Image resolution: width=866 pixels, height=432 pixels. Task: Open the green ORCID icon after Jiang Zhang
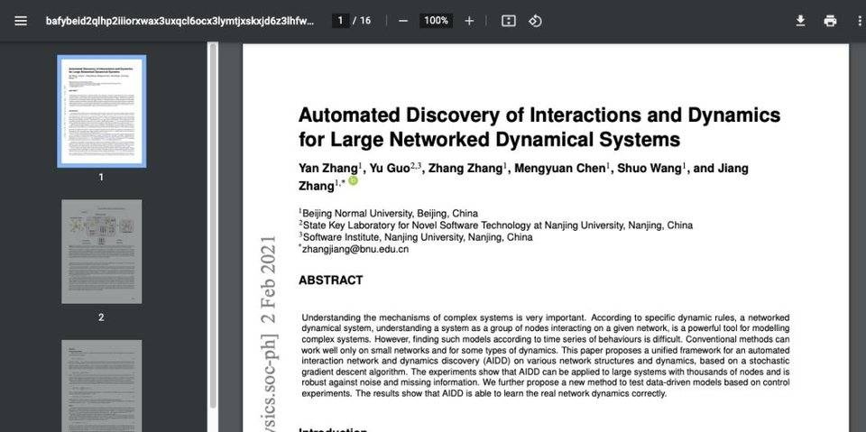[353, 181]
